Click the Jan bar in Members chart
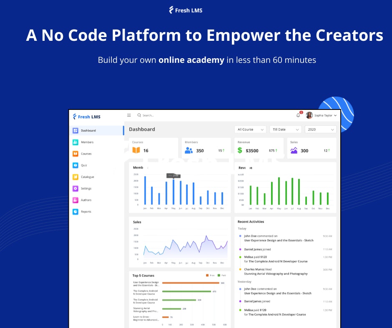 [145, 191]
